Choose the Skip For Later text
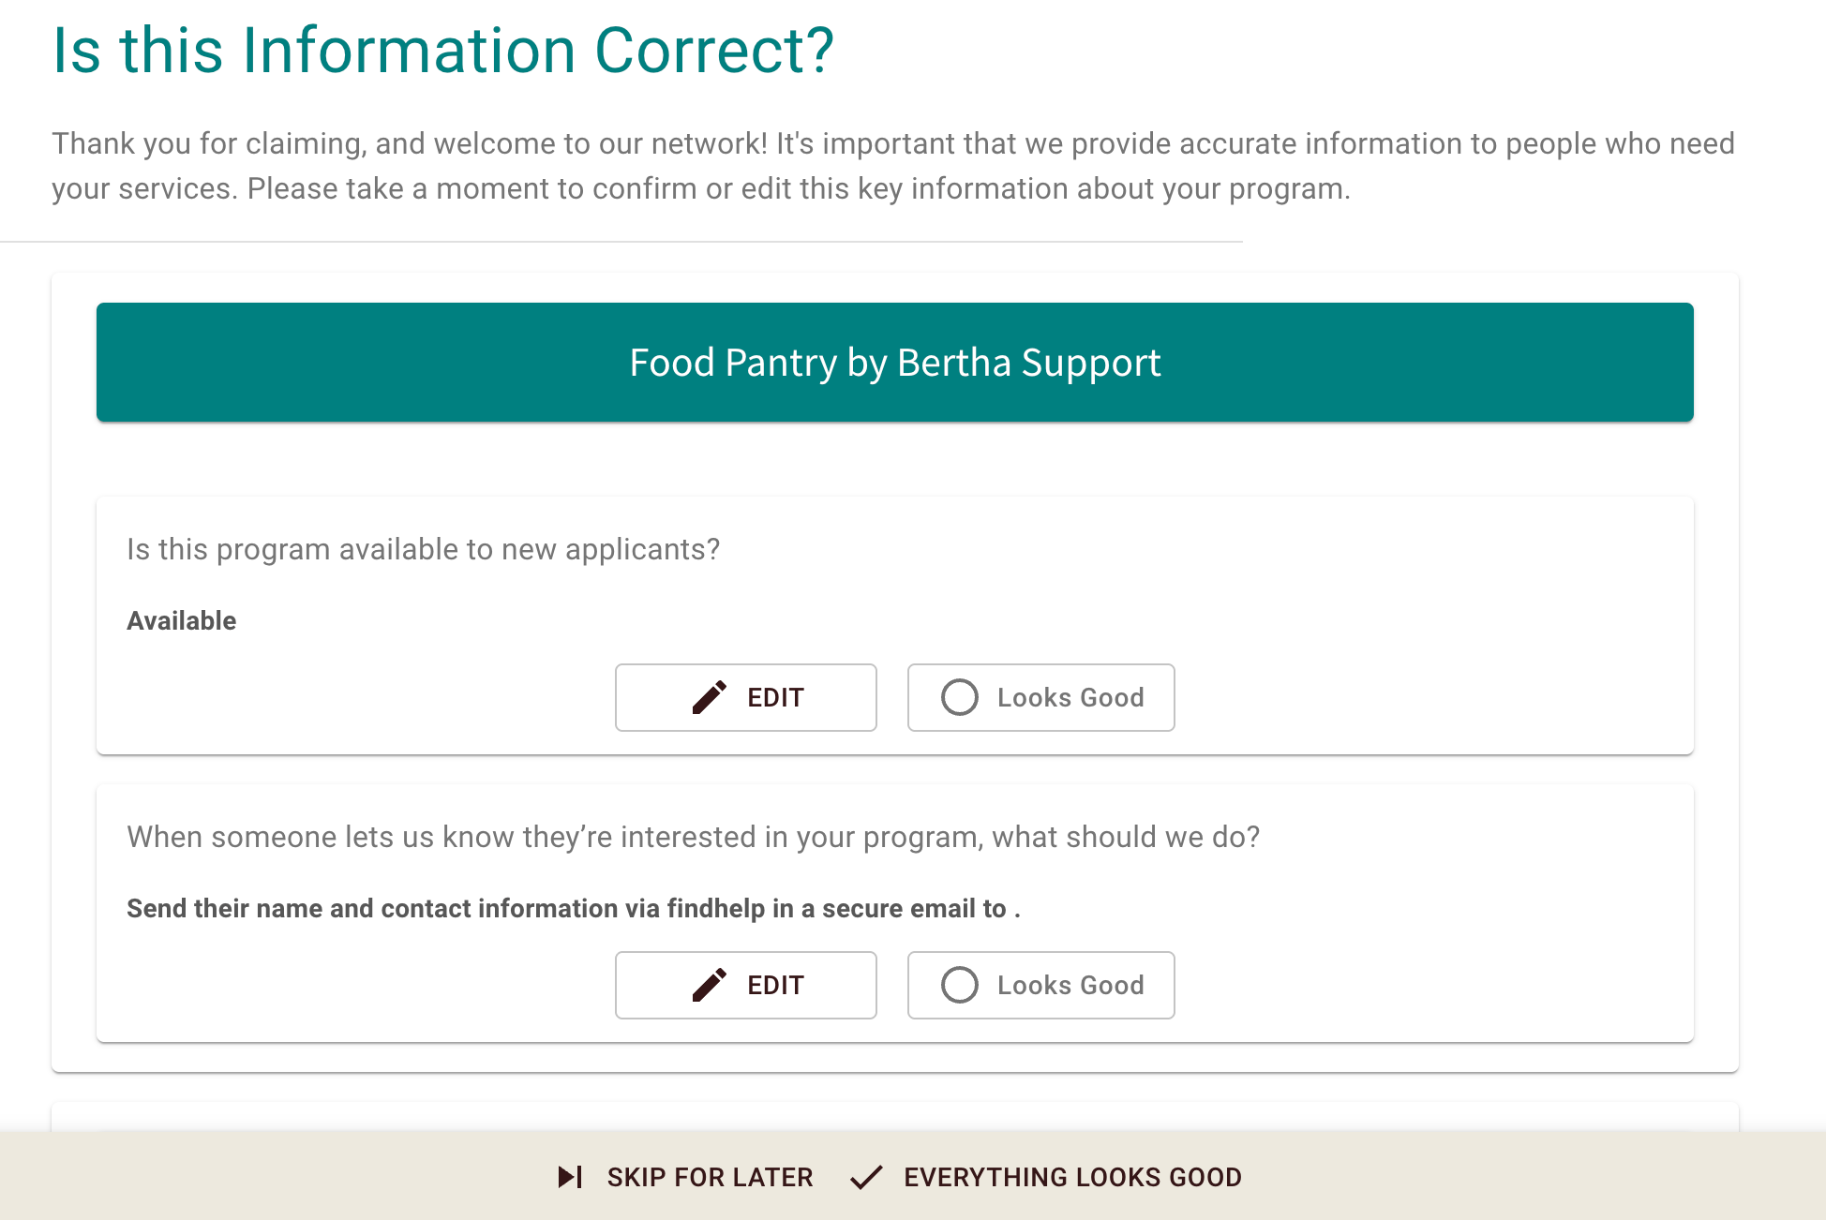Screen dimensions: 1826x1220 710,1177
